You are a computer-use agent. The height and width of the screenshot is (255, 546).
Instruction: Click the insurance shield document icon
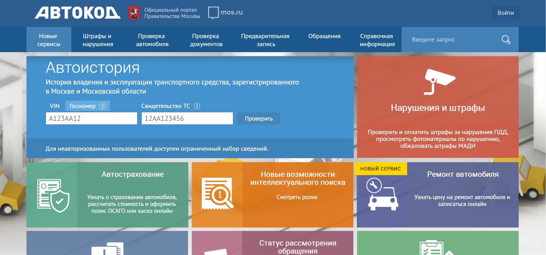53,195
